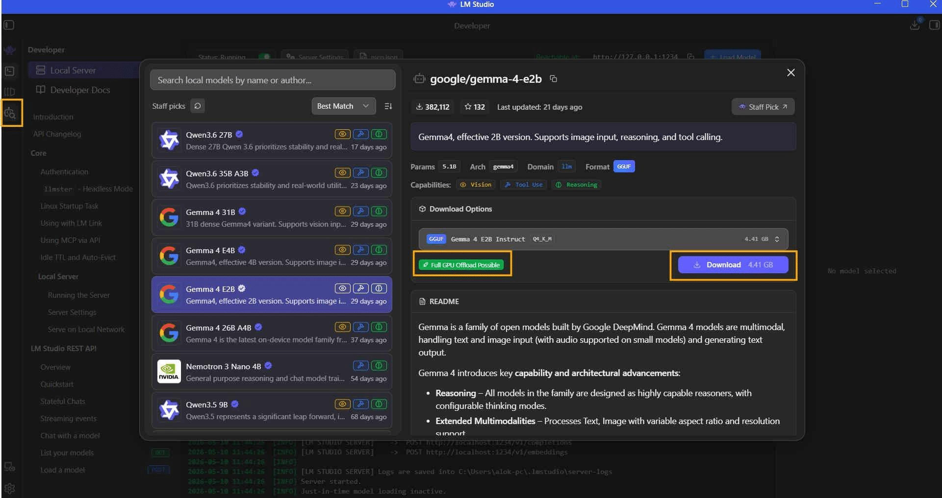Click the reasoning badge on Qwen3.6 27B
The width and height of the screenshot is (942, 498).
coord(379,134)
